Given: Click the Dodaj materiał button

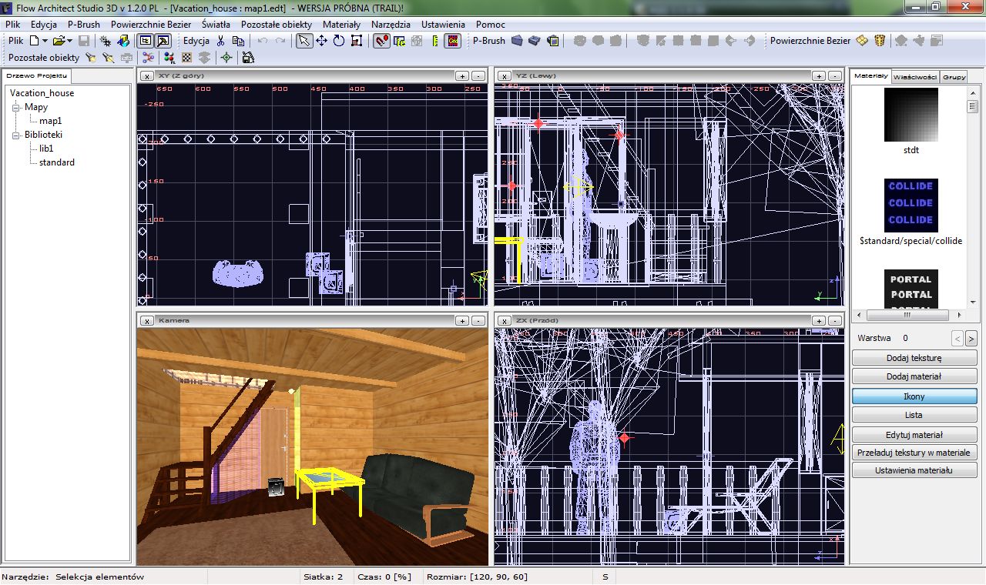Looking at the screenshot, I should [x=914, y=376].
